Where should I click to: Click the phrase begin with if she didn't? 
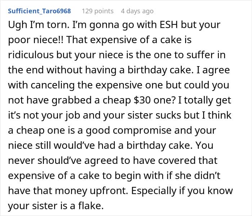pyautogui.click(x=167, y=175)
